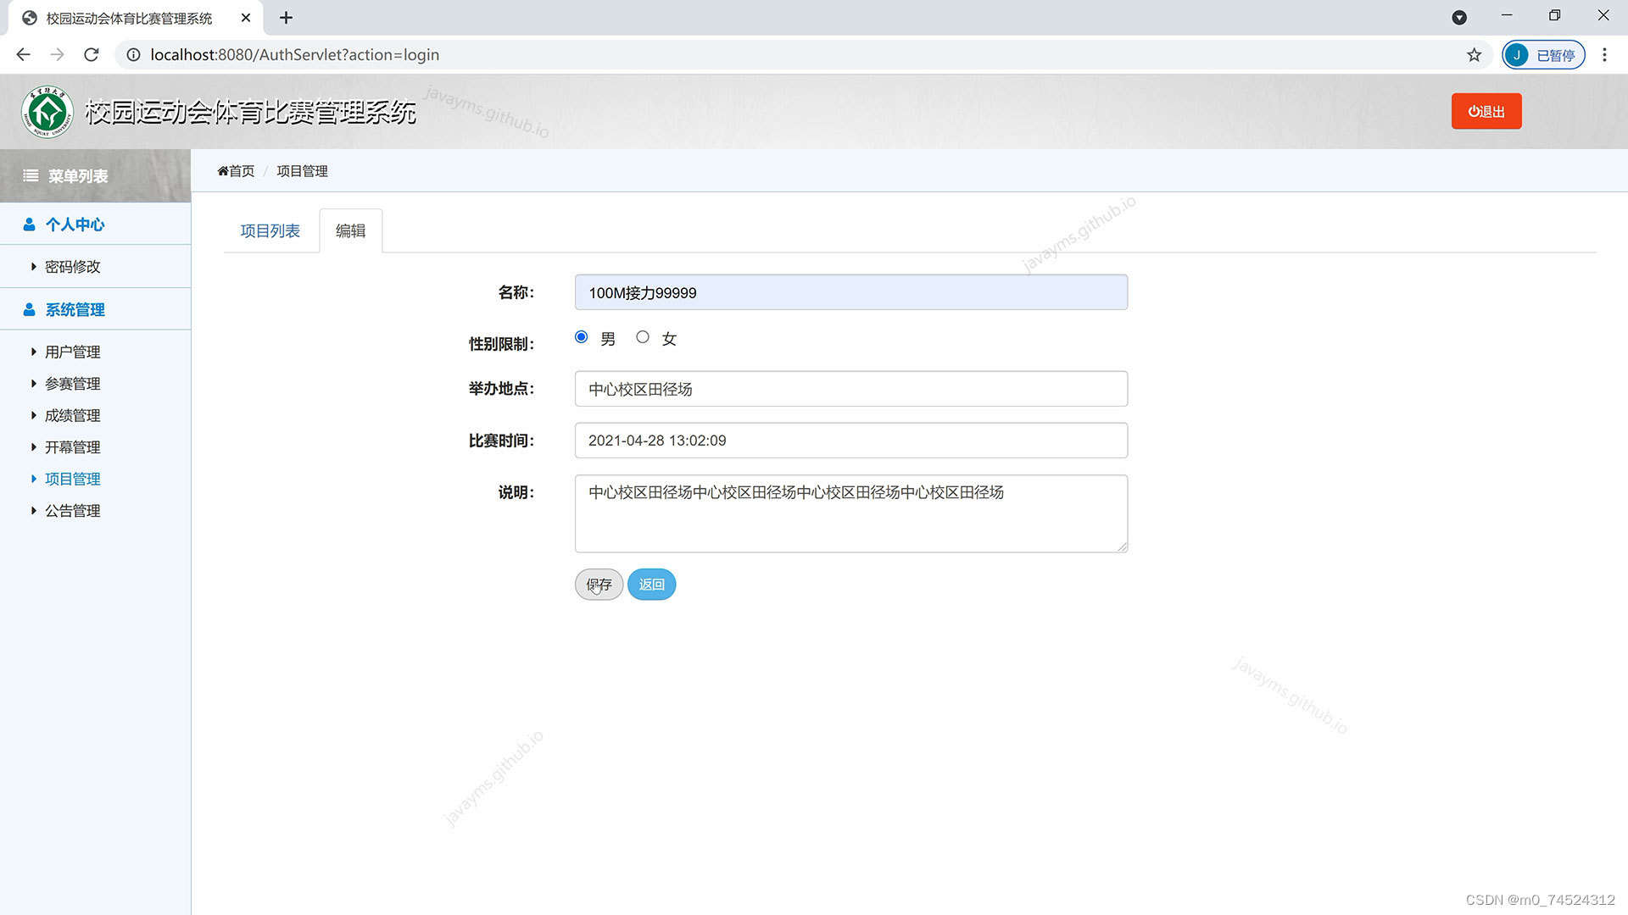This screenshot has width=1628, height=915.
Task: Open a new browser tab
Action: point(286,18)
